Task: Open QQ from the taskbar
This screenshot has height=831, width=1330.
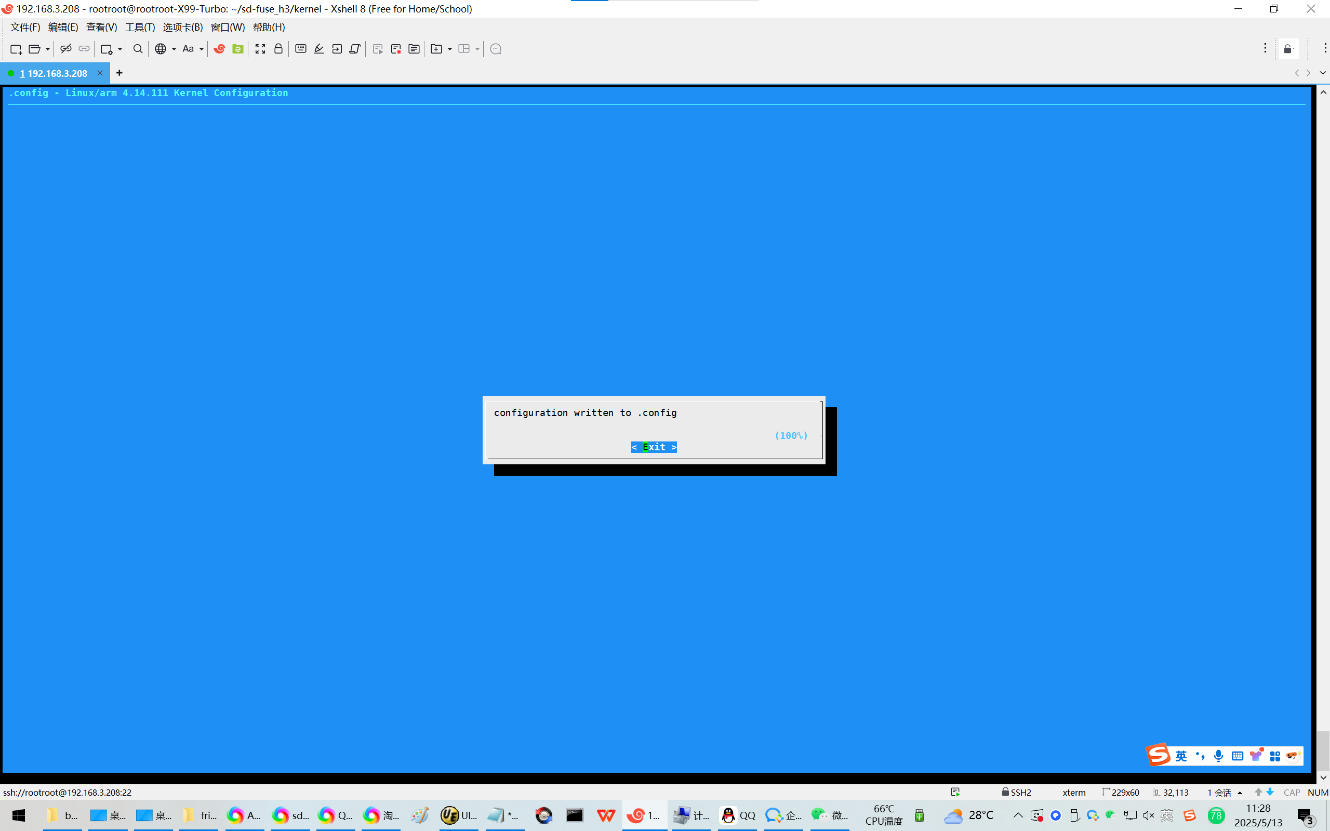Action: (x=738, y=815)
